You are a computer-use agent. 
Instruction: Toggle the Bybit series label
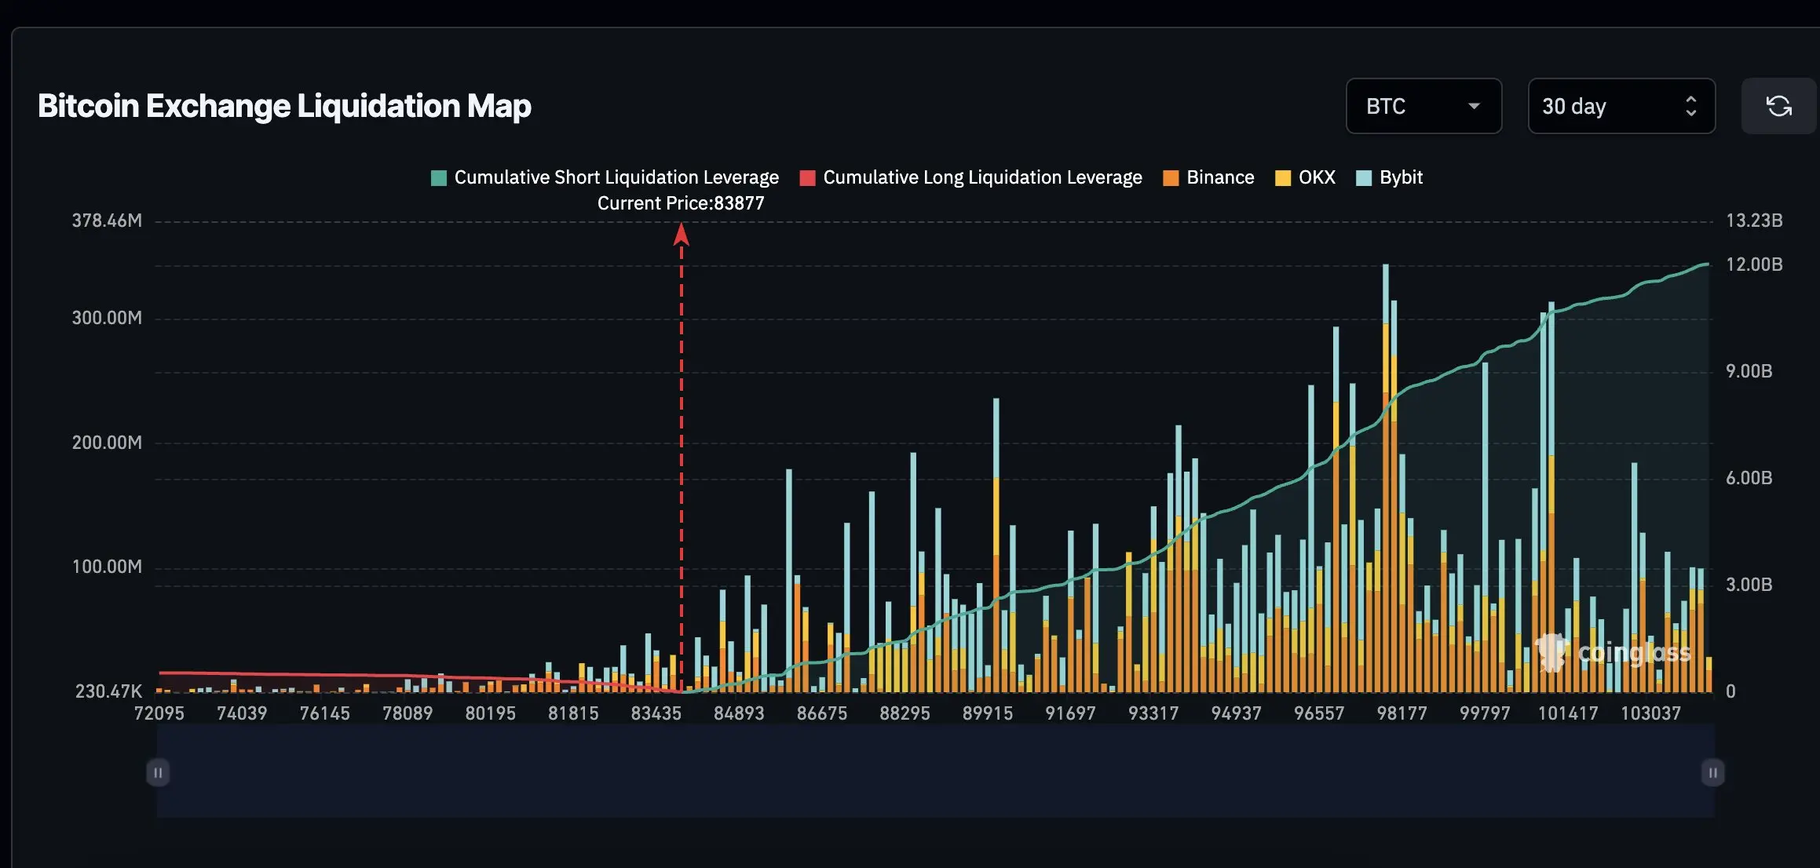tap(1401, 177)
